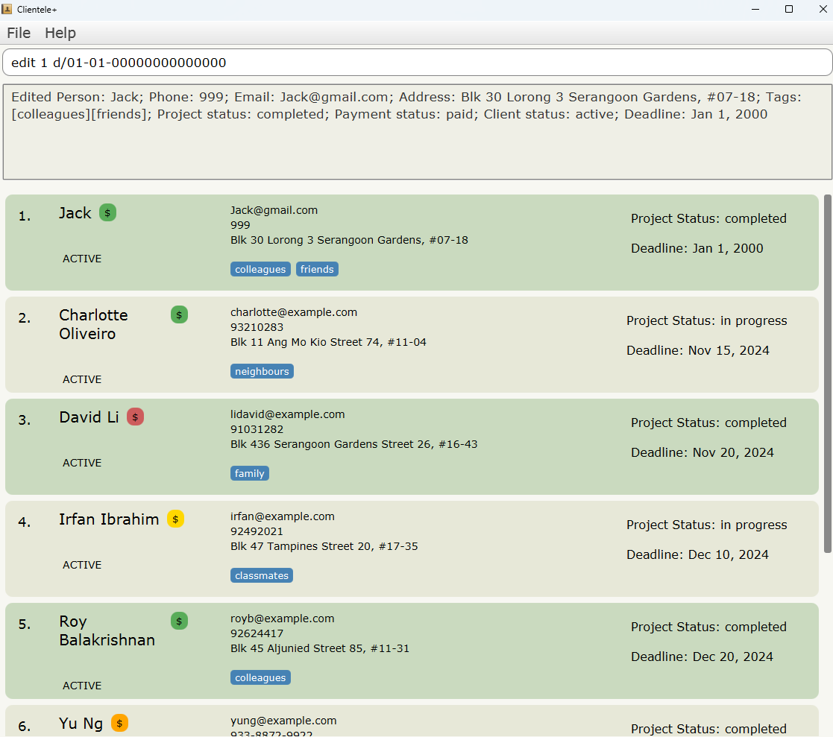Click Charlotte's Project Status: in progress

707,320
